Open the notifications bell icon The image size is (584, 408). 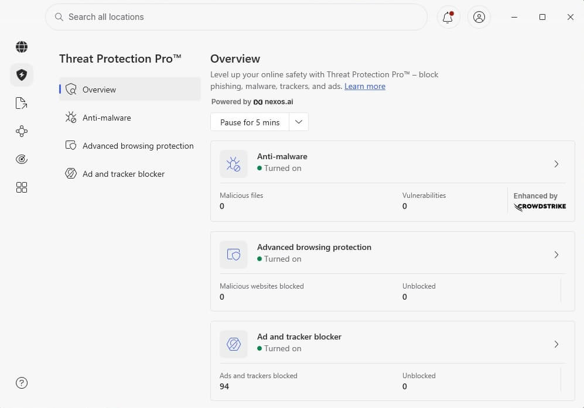(448, 17)
